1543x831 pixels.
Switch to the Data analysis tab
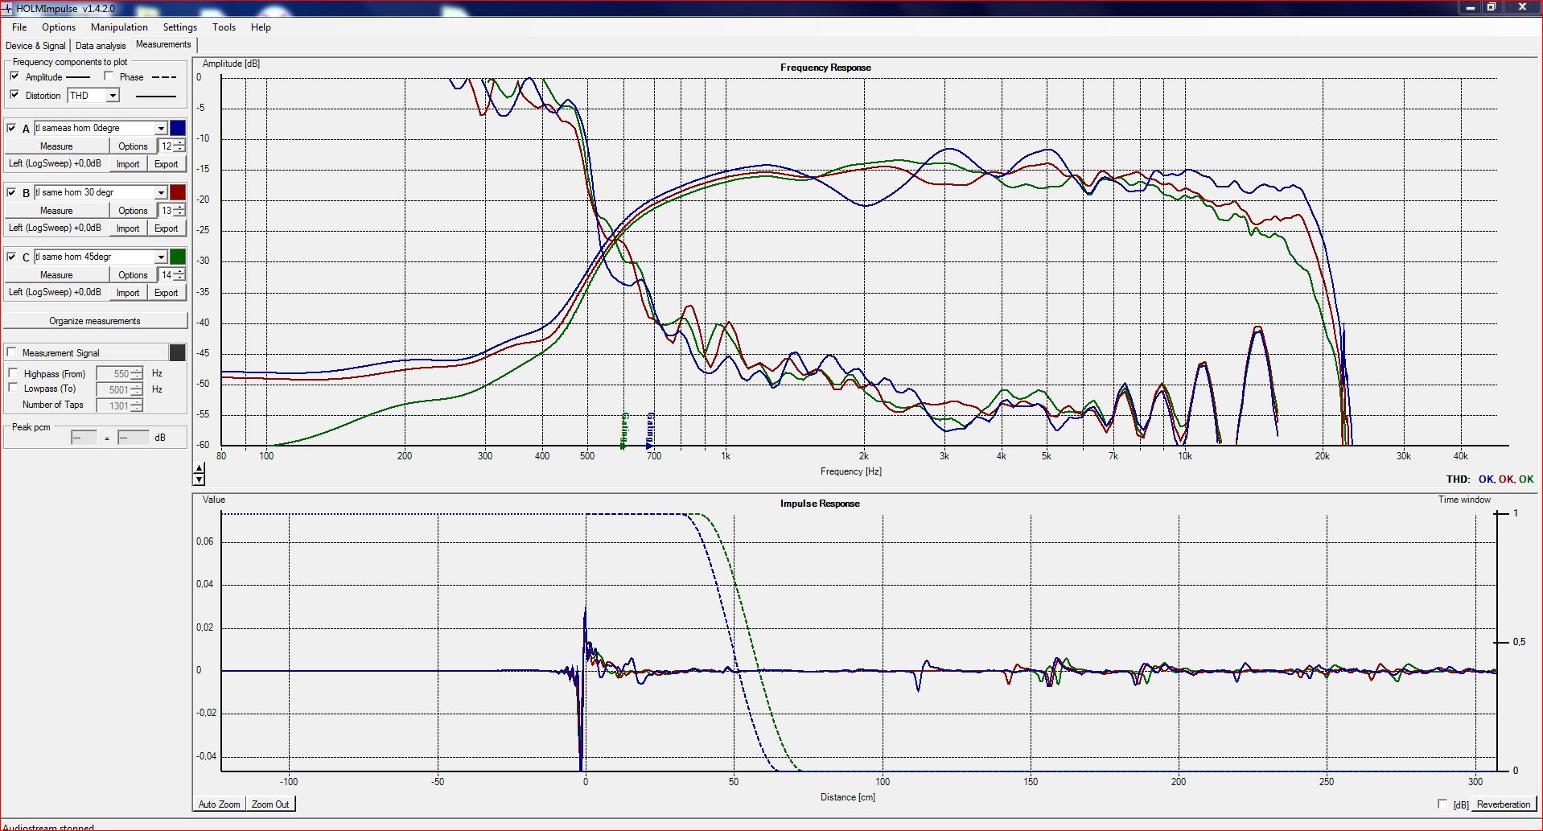click(101, 46)
